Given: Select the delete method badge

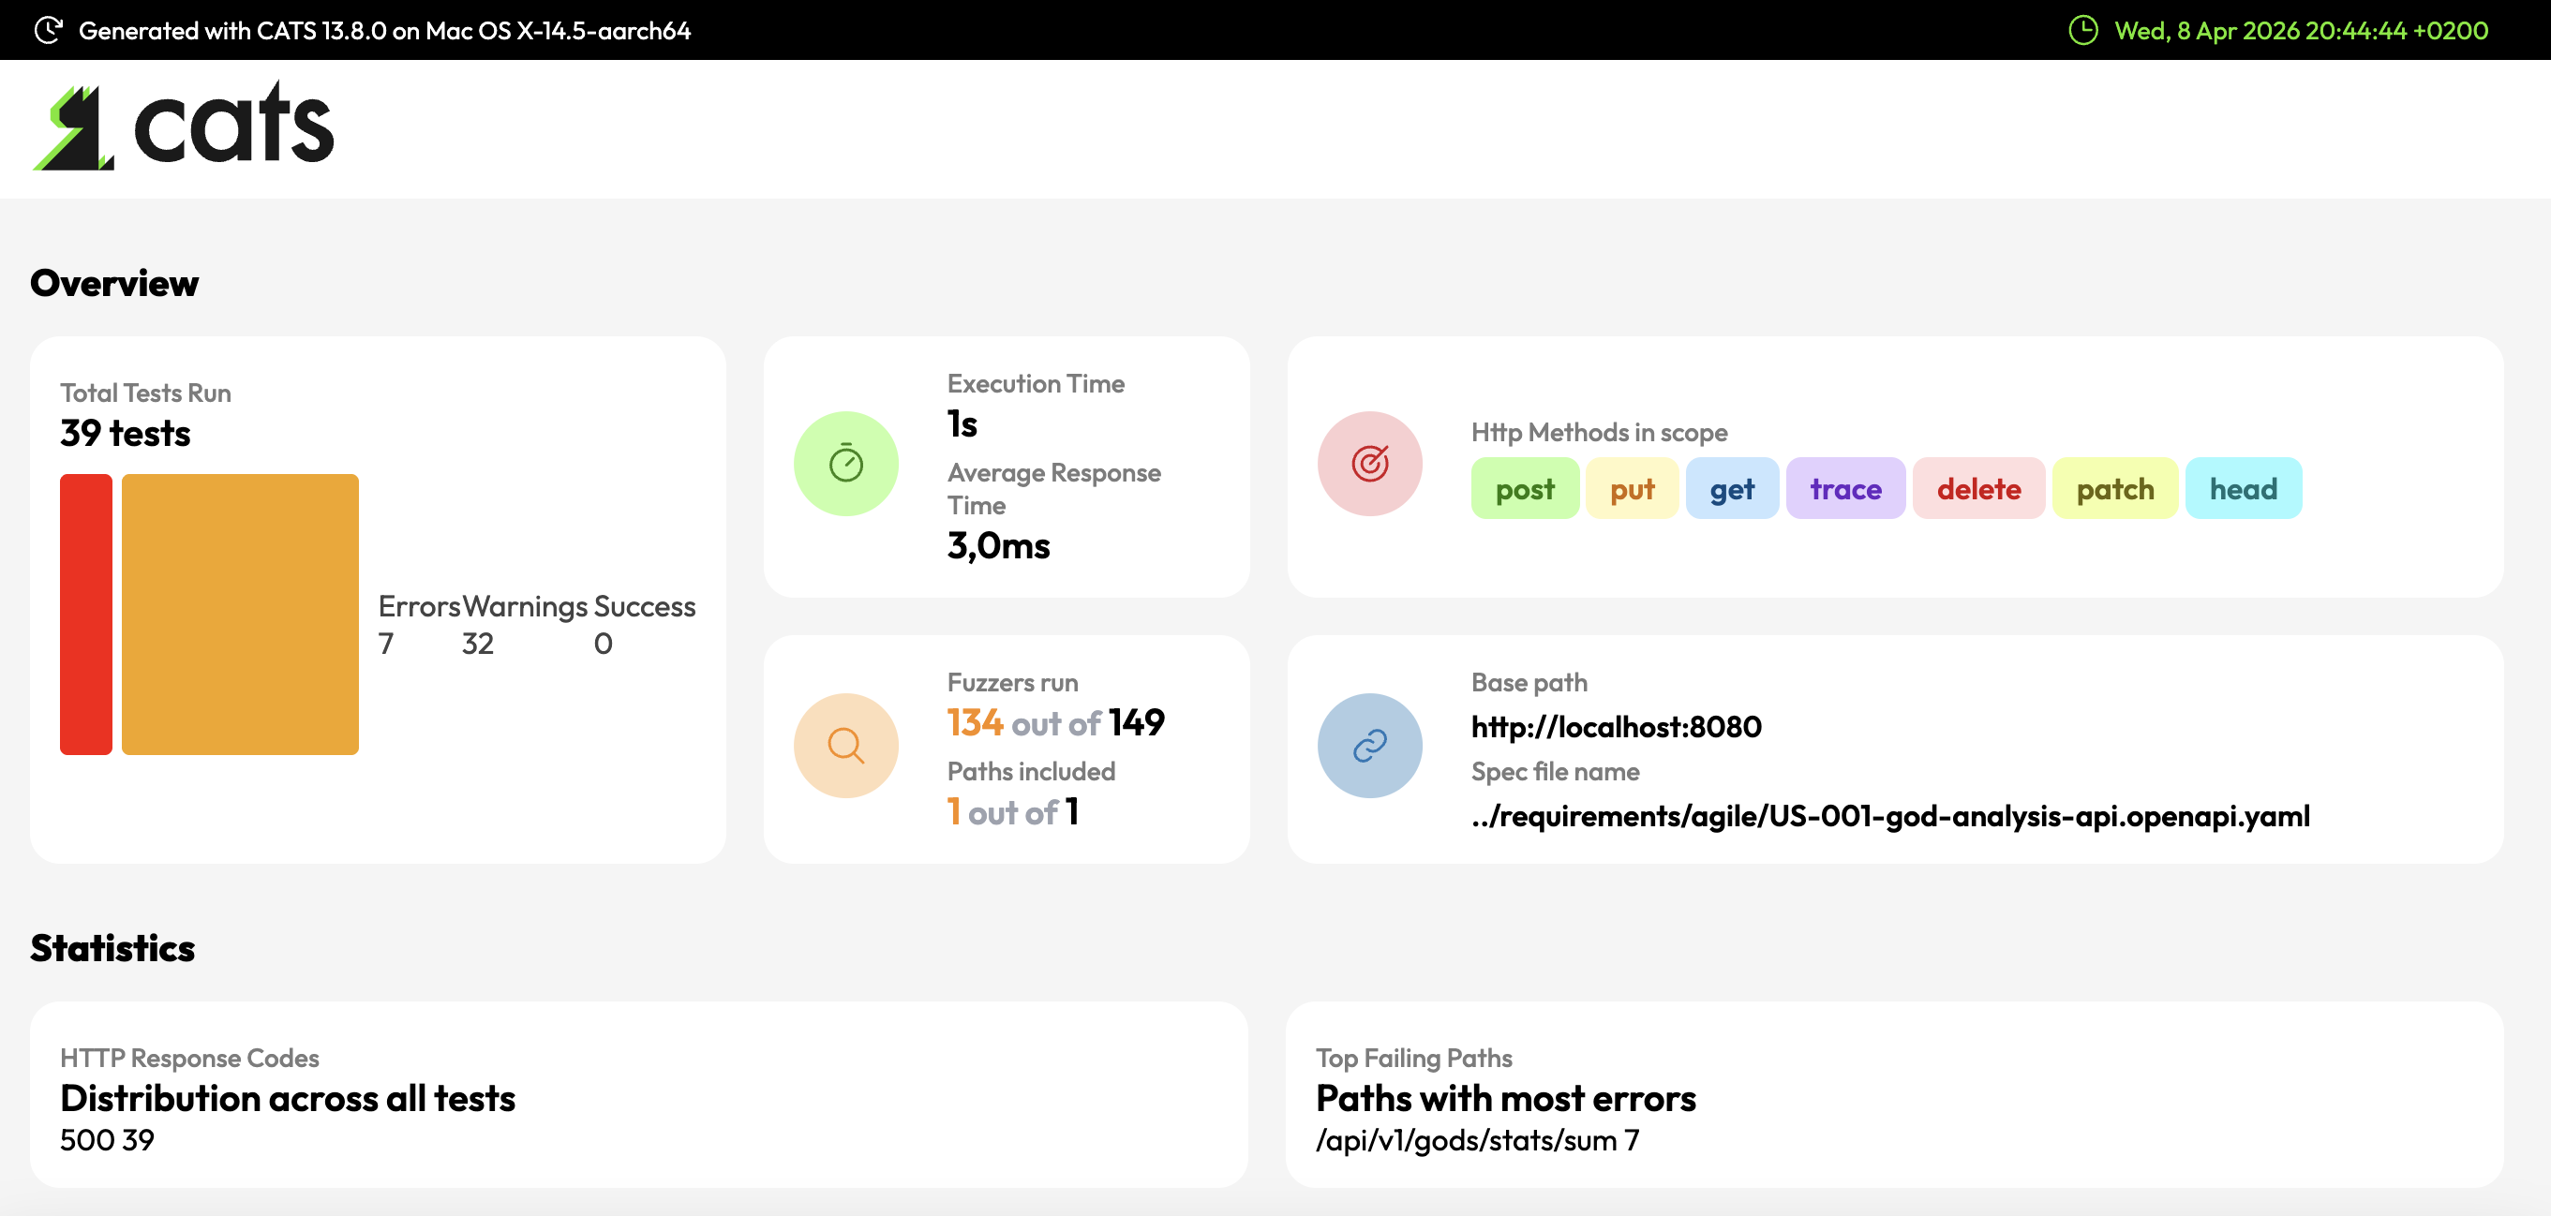Looking at the screenshot, I should 1977,488.
